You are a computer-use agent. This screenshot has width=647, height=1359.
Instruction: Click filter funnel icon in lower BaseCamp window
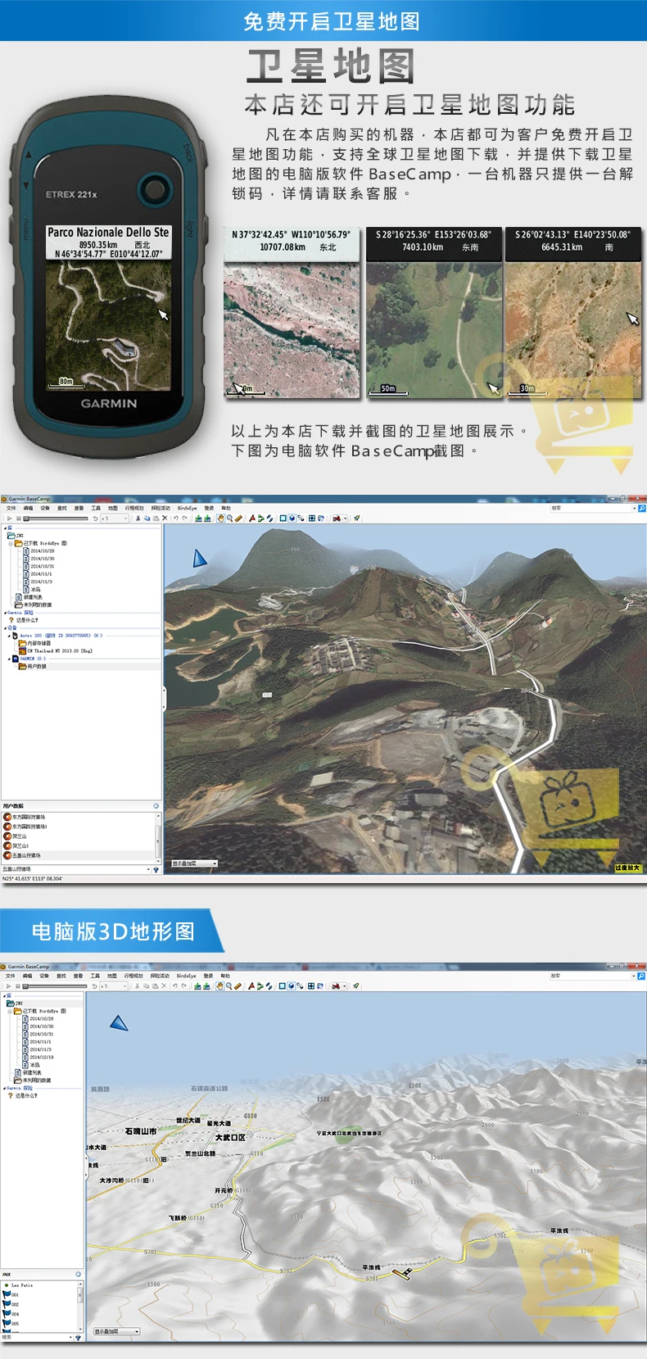pos(78,1338)
